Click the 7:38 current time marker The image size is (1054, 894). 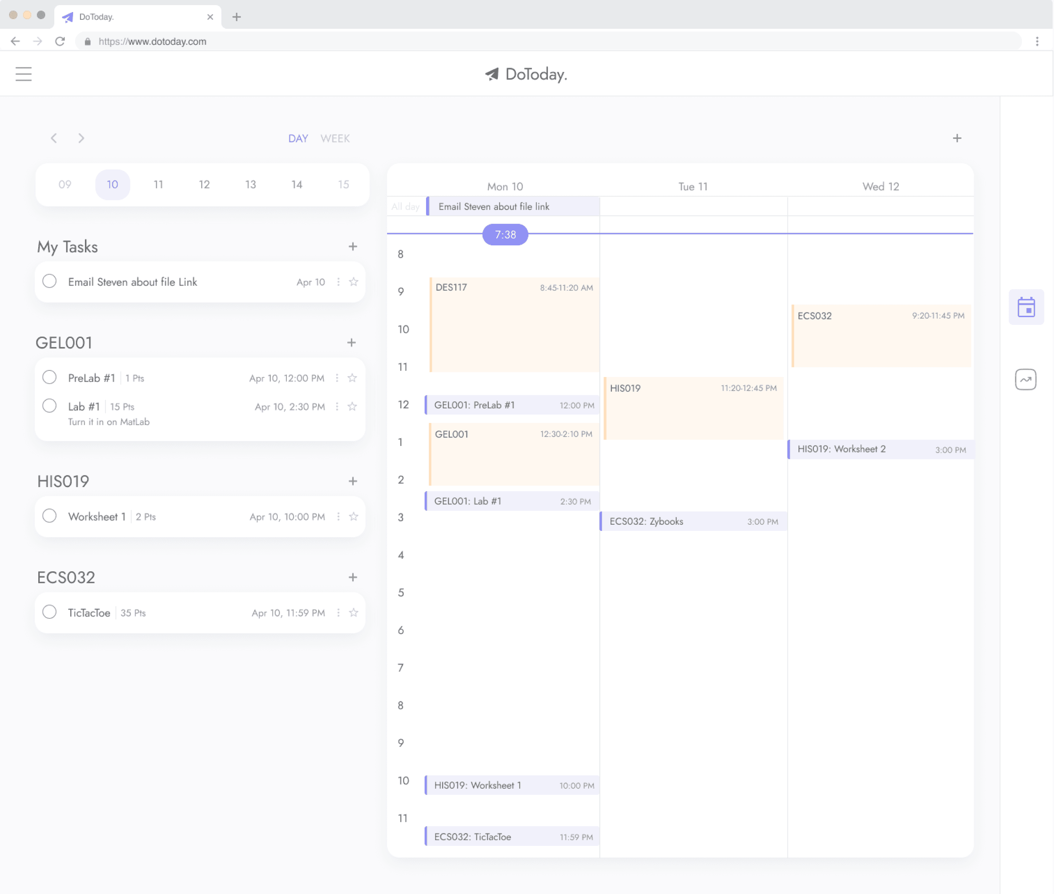click(x=505, y=235)
